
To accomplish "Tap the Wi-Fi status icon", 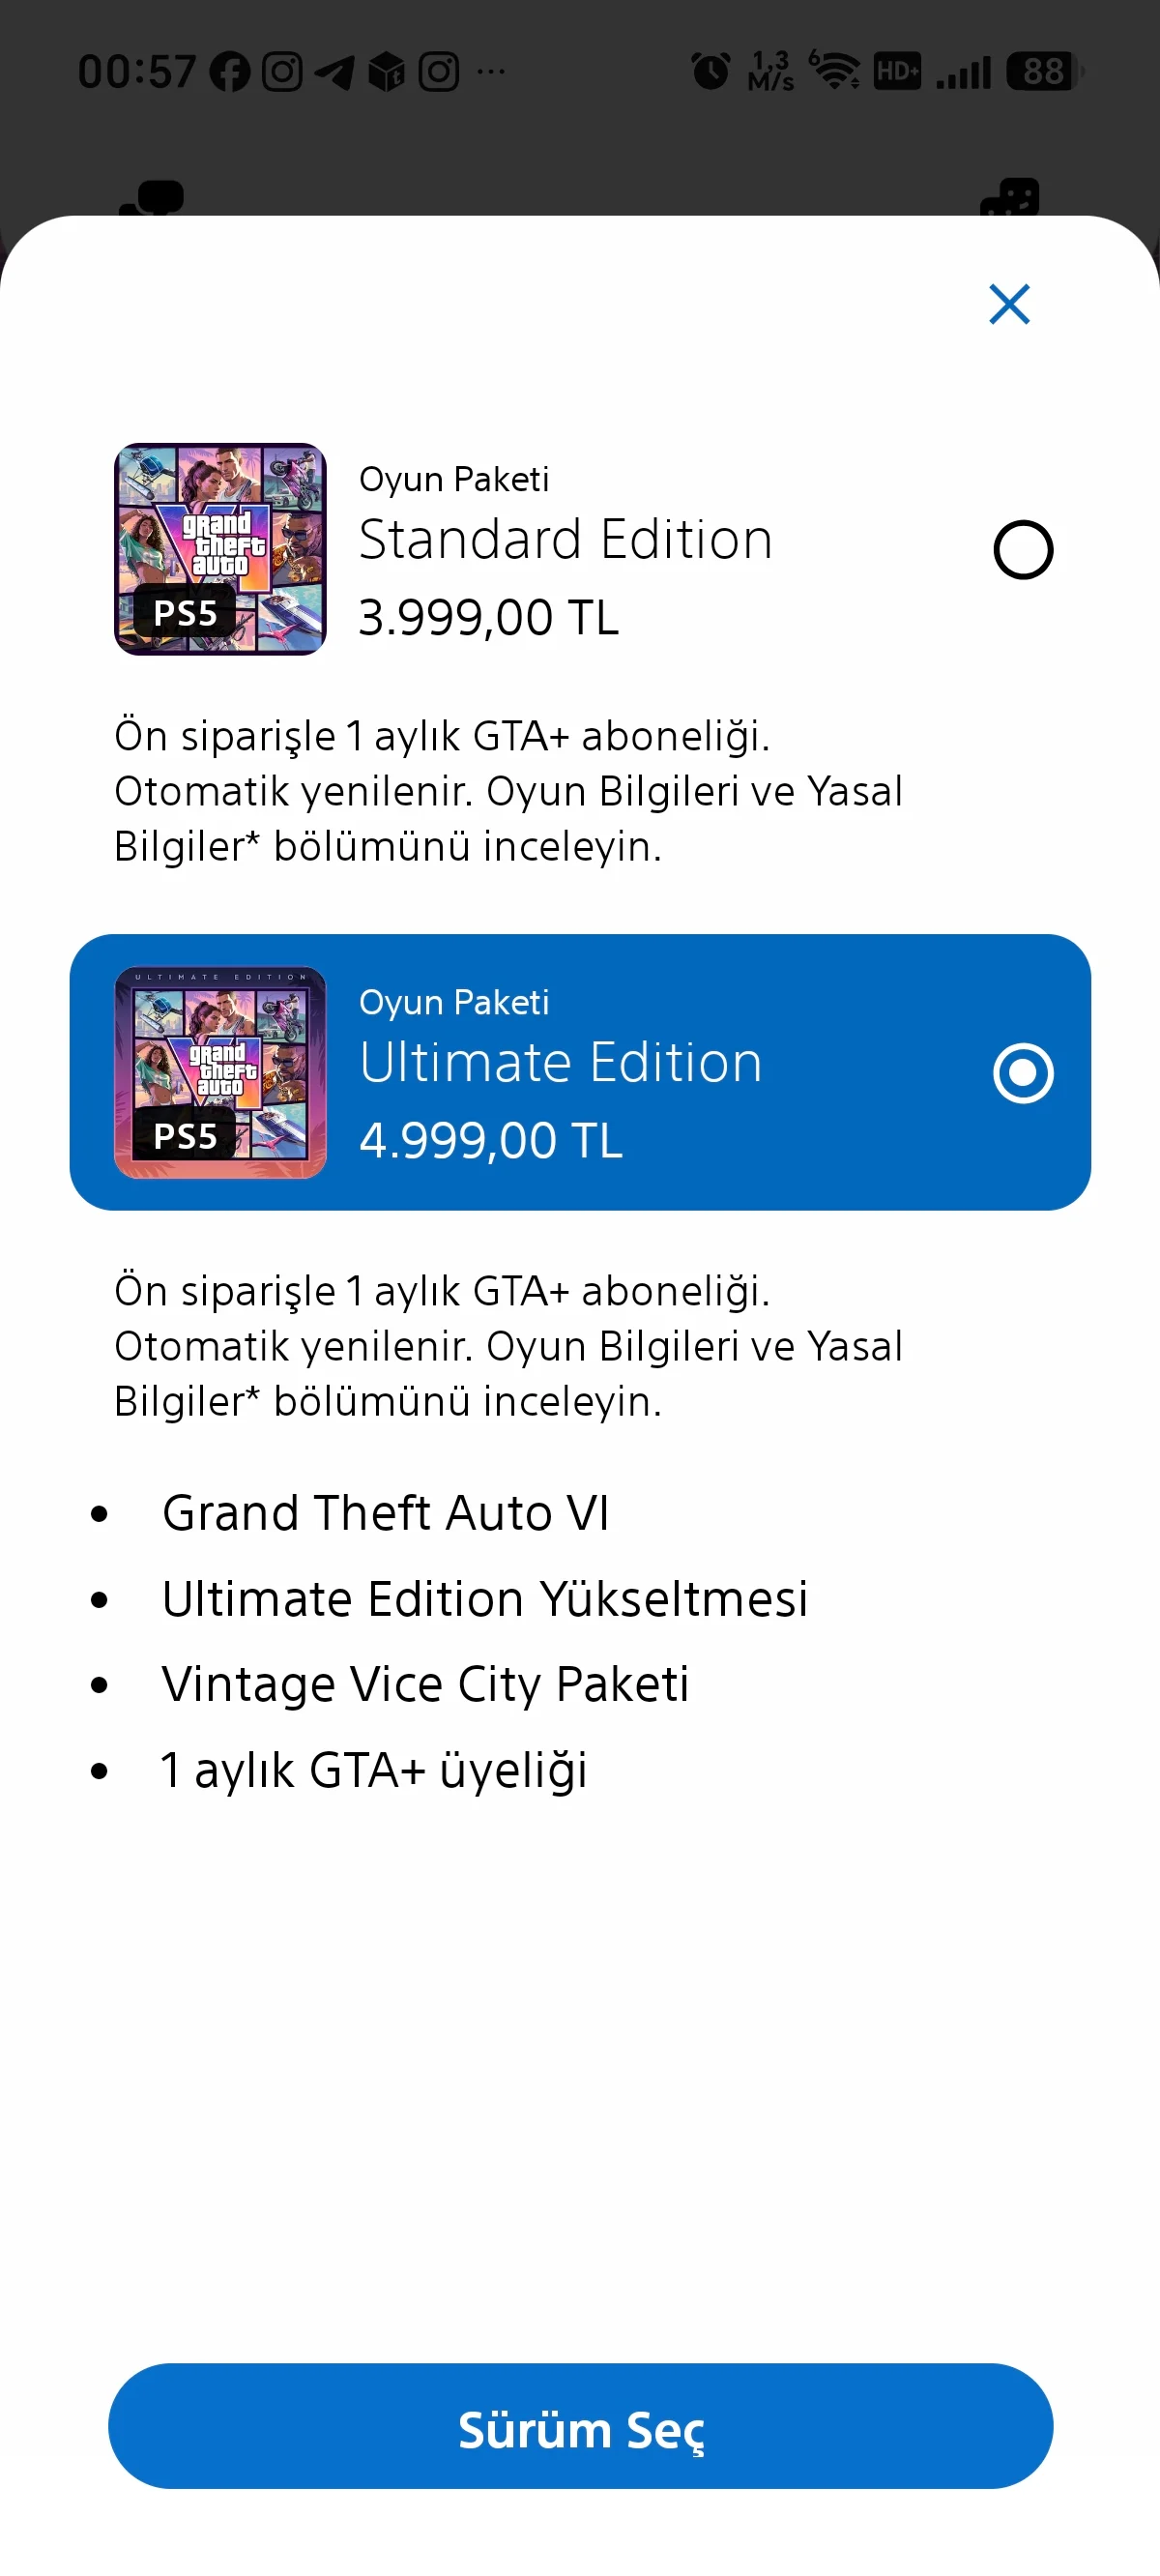I will (x=835, y=70).
